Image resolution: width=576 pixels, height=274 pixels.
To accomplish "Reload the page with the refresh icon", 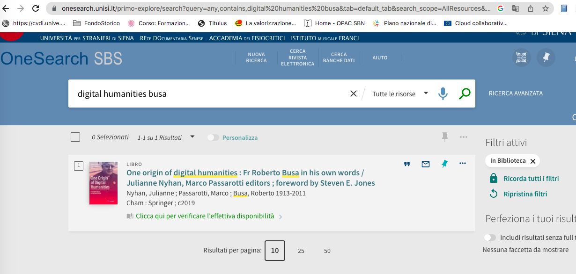I will click(x=36, y=8).
